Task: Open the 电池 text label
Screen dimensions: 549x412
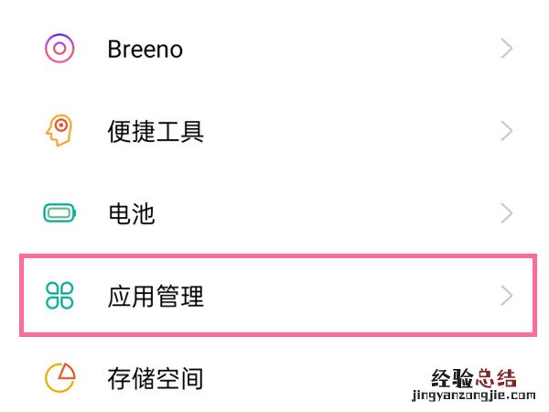Action: [x=131, y=214]
